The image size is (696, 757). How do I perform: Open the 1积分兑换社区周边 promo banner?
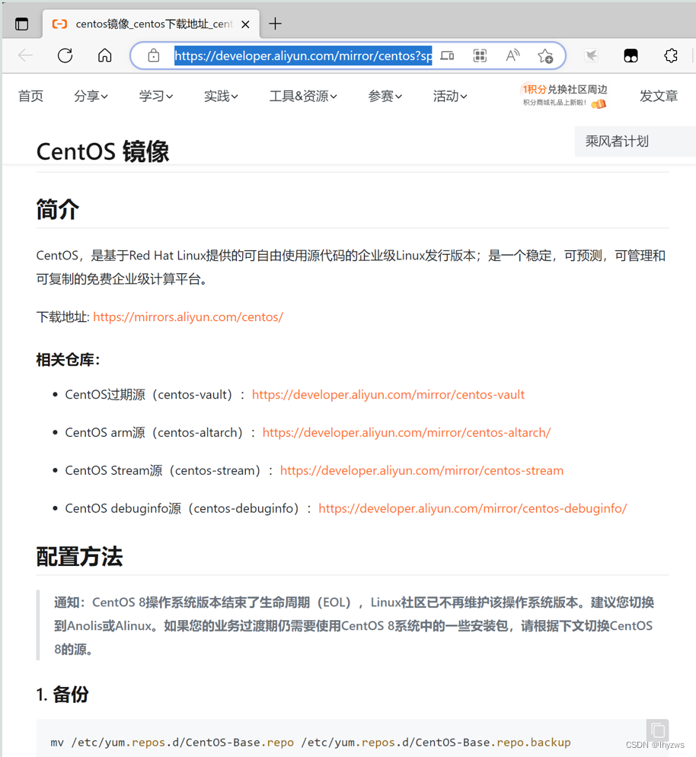(564, 96)
